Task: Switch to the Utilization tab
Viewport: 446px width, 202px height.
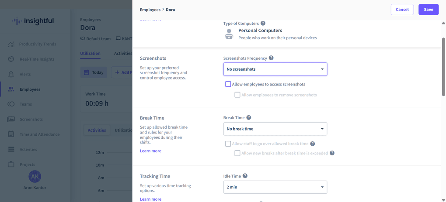Action: 90,54
